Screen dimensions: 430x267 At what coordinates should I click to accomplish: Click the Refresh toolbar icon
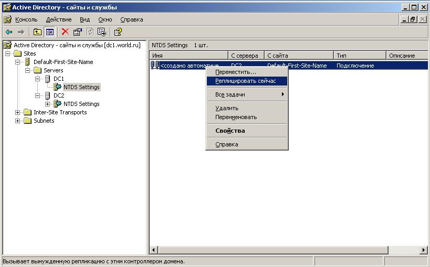pos(90,32)
